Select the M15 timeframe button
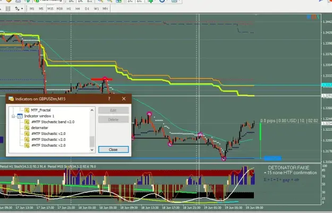The image size is (332, 213). [x=50, y=8]
